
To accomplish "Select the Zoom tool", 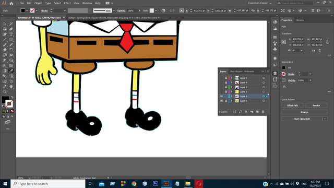I will click(5, 92).
